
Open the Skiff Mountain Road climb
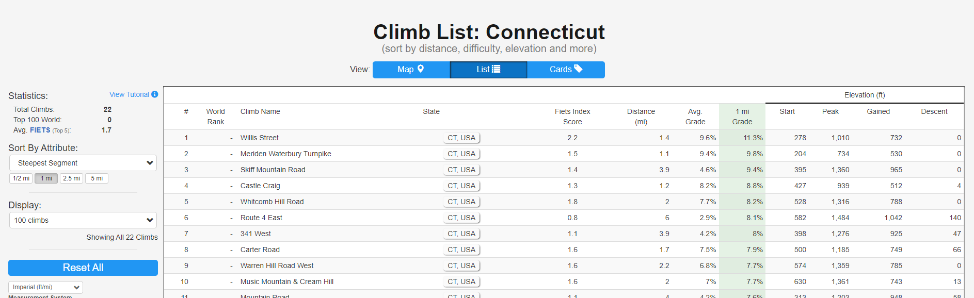[x=273, y=170]
